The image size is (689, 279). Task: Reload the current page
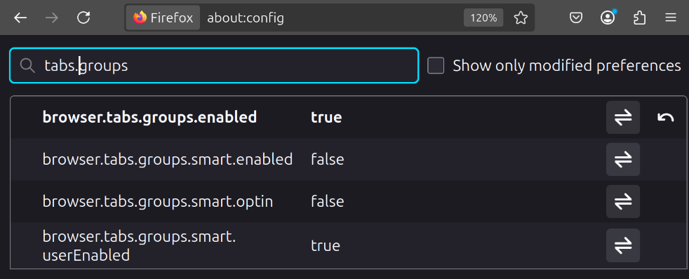coord(83,18)
